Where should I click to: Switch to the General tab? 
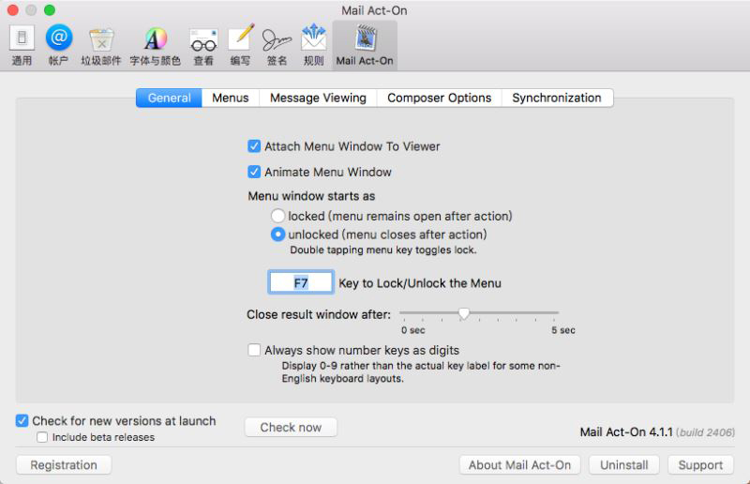pos(170,98)
